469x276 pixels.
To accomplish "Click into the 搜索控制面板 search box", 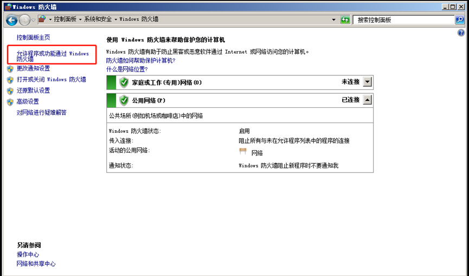I will (404, 20).
